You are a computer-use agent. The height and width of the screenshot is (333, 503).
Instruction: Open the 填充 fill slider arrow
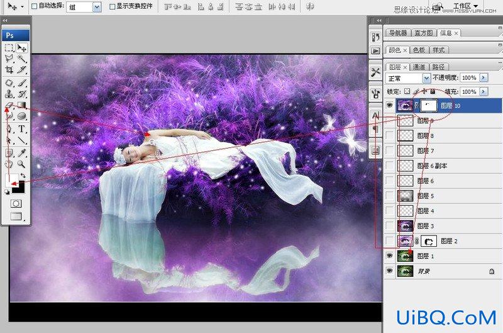point(484,91)
